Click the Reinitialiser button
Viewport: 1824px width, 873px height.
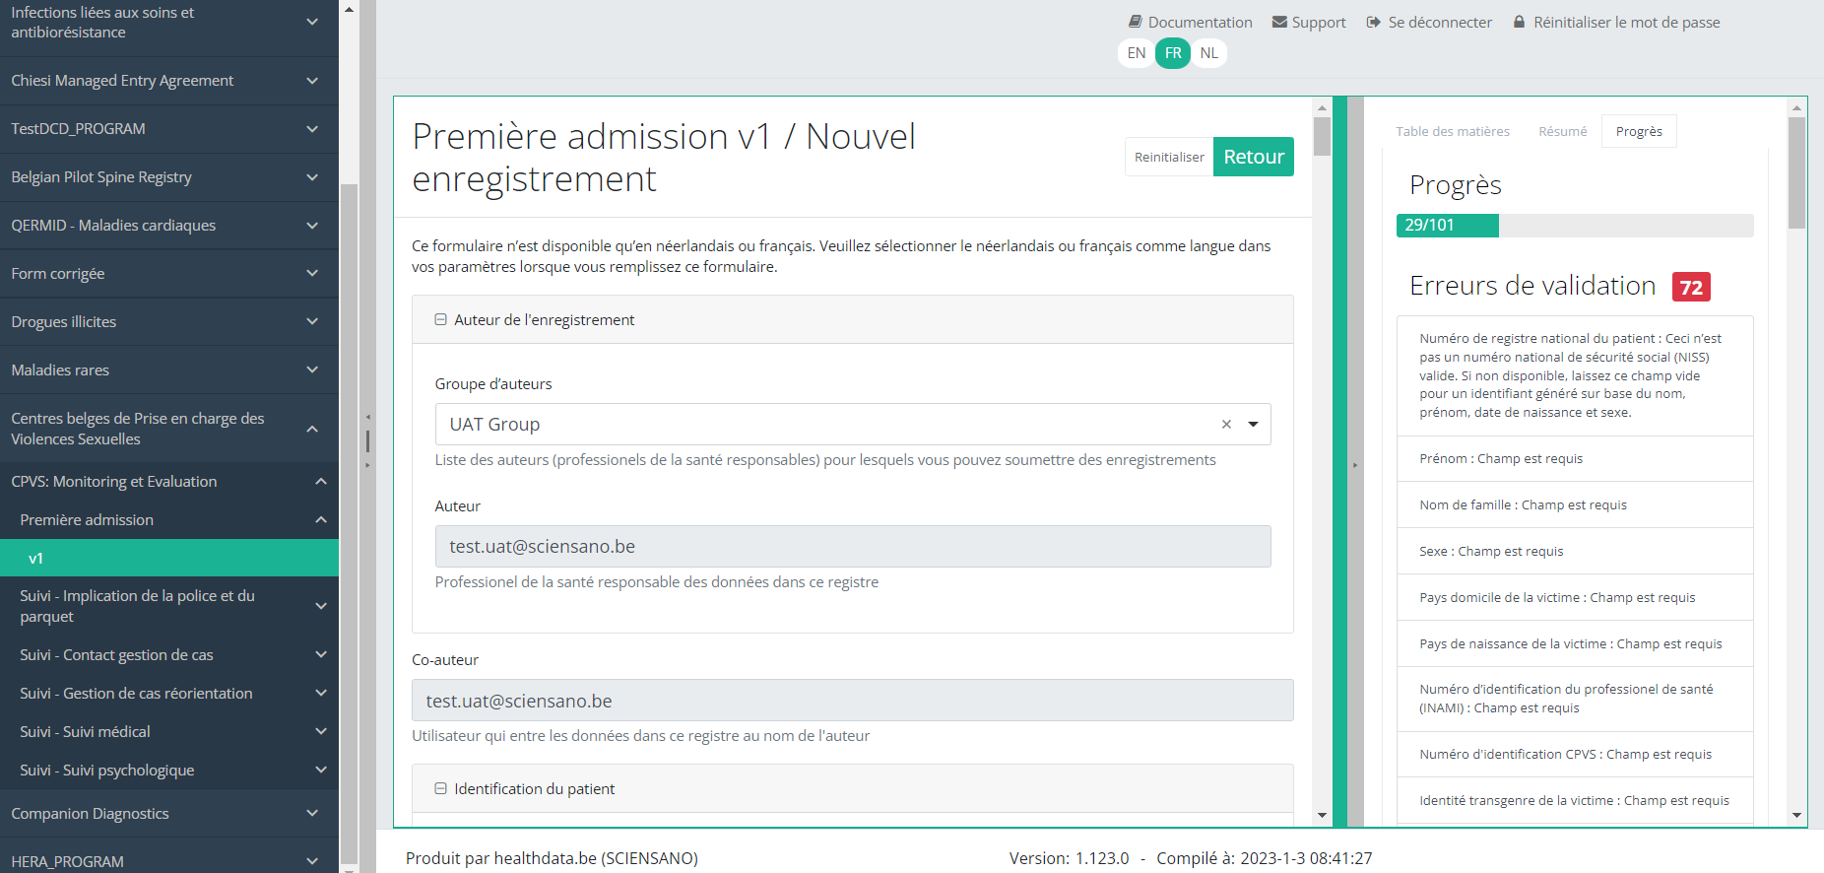tap(1169, 157)
